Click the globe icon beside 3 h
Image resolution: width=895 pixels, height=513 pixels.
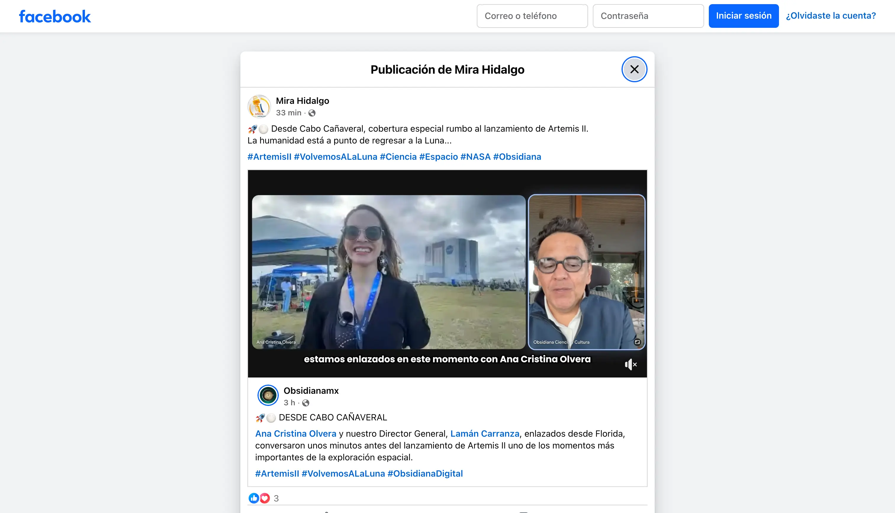pos(305,403)
